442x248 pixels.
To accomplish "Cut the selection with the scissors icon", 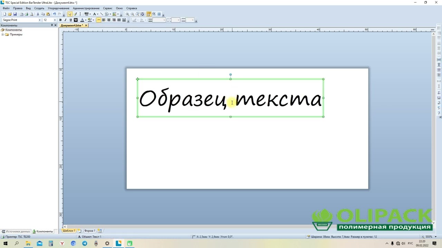I will 38,14.
